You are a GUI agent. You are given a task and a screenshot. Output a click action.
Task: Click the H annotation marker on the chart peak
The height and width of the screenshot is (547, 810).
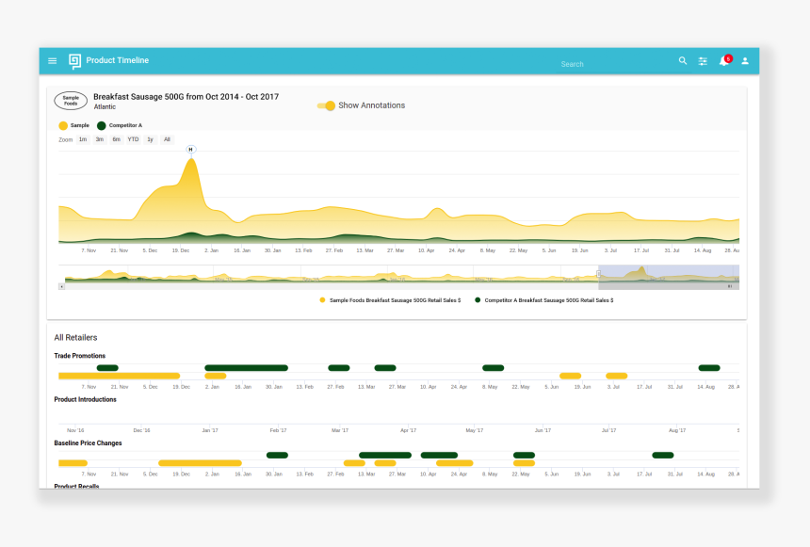[x=191, y=150]
